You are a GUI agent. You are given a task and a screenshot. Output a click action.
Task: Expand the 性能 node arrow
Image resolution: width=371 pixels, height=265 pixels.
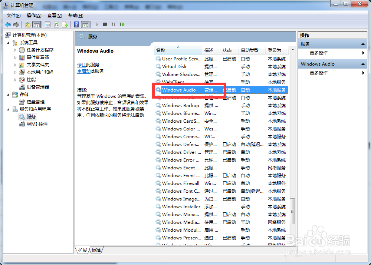[15, 80]
